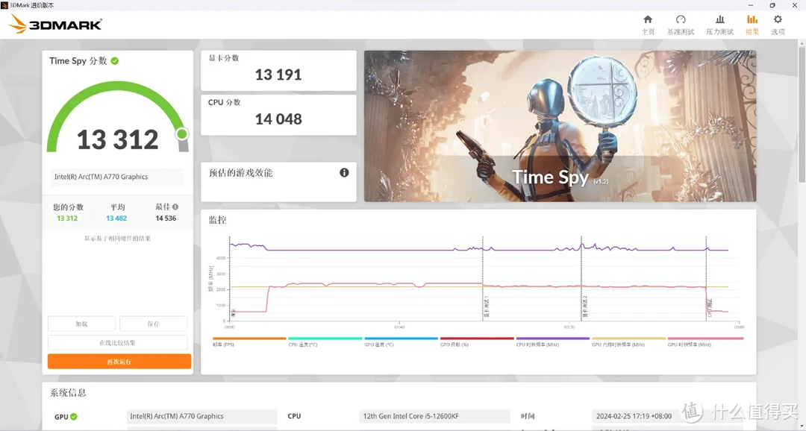
Task: Click the green GPU status check icon in System Info
Action: (73, 417)
